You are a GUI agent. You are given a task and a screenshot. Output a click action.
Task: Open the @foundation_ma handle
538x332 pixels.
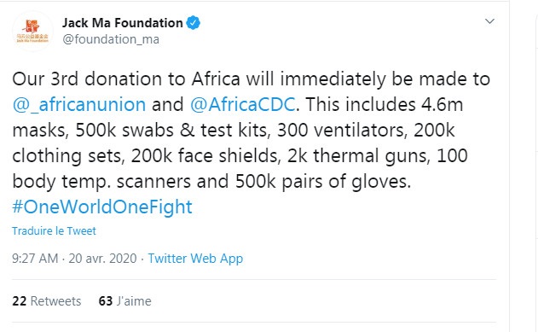111,39
